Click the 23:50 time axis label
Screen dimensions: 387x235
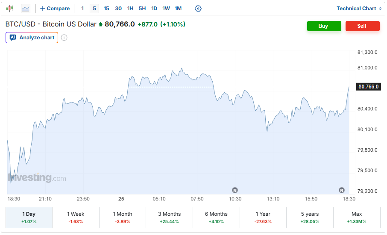pos(83,199)
